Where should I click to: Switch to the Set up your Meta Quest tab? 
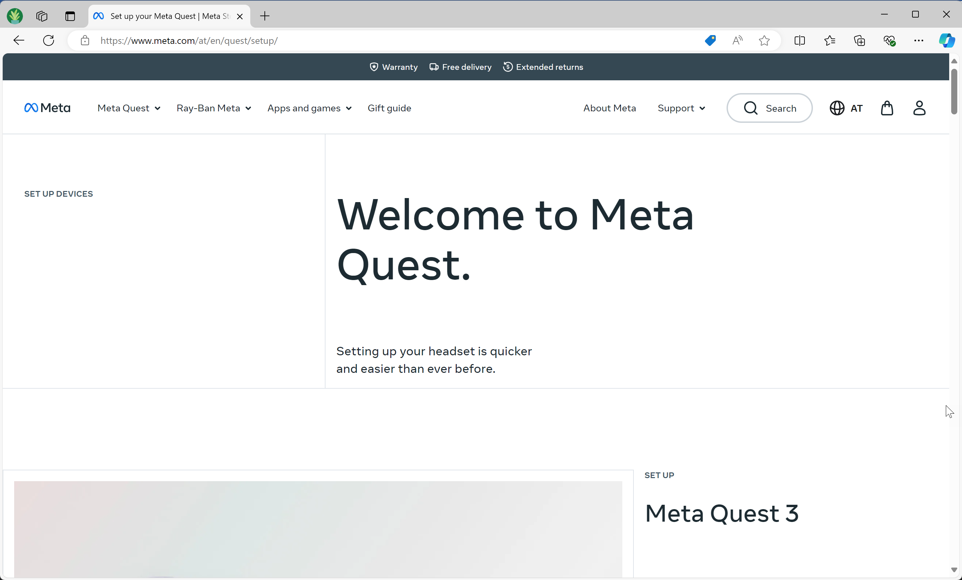pos(164,16)
